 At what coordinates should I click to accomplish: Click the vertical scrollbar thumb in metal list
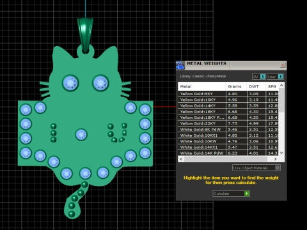pos(281,100)
